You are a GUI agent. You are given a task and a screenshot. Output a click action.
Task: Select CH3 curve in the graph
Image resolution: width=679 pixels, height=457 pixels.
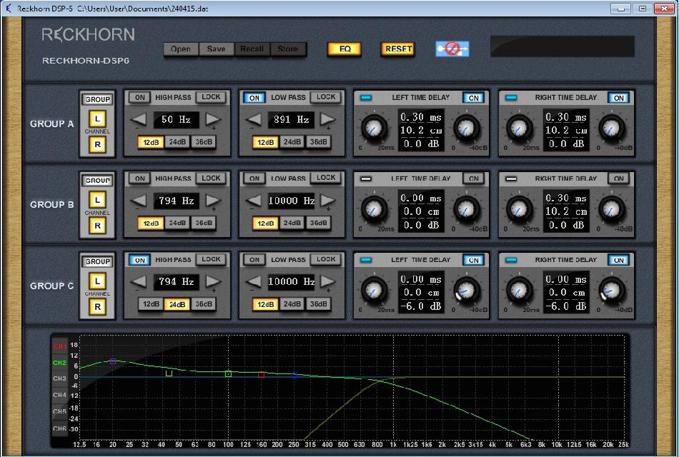click(60, 378)
